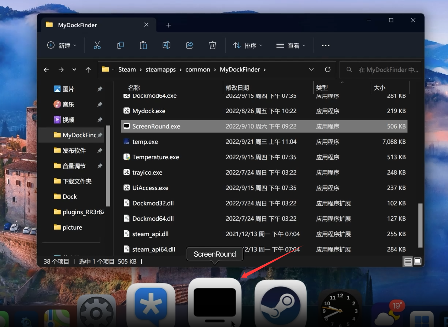Open the 查看 view dropdown
448x327 pixels.
[x=291, y=45]
